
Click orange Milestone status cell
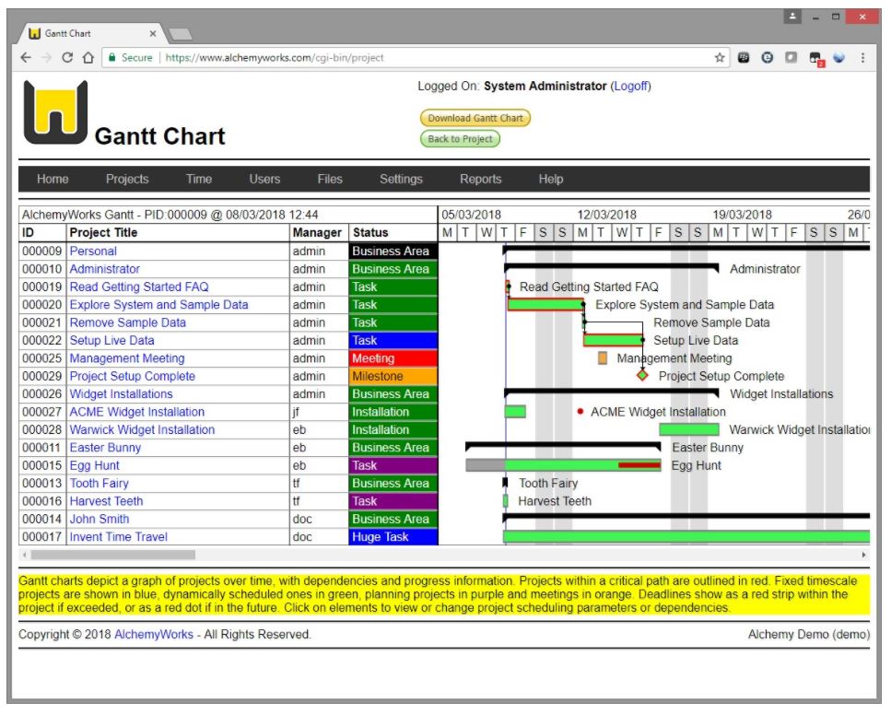pyautogui.click(x=393, y=376)
